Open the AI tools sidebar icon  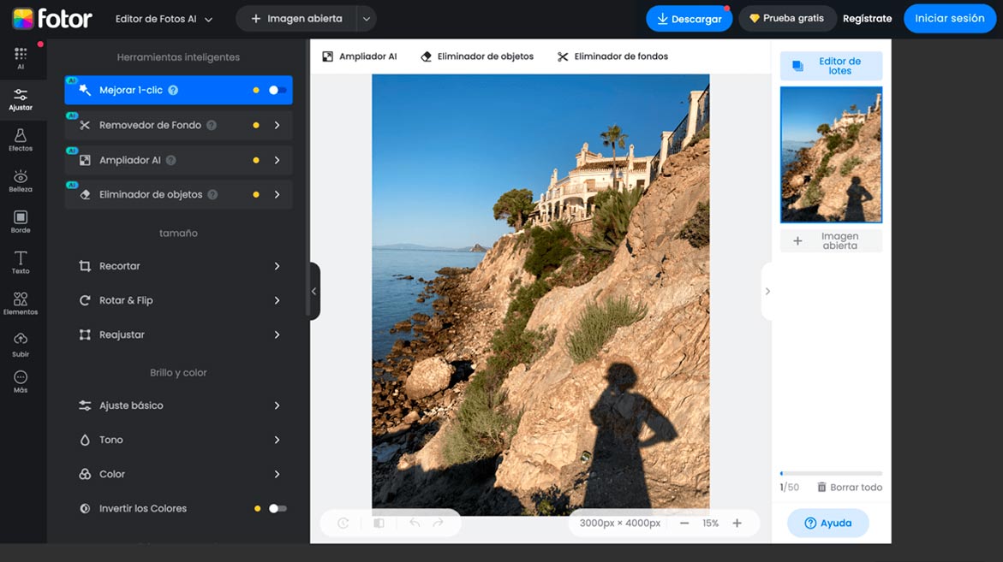(x=21, y=57)
